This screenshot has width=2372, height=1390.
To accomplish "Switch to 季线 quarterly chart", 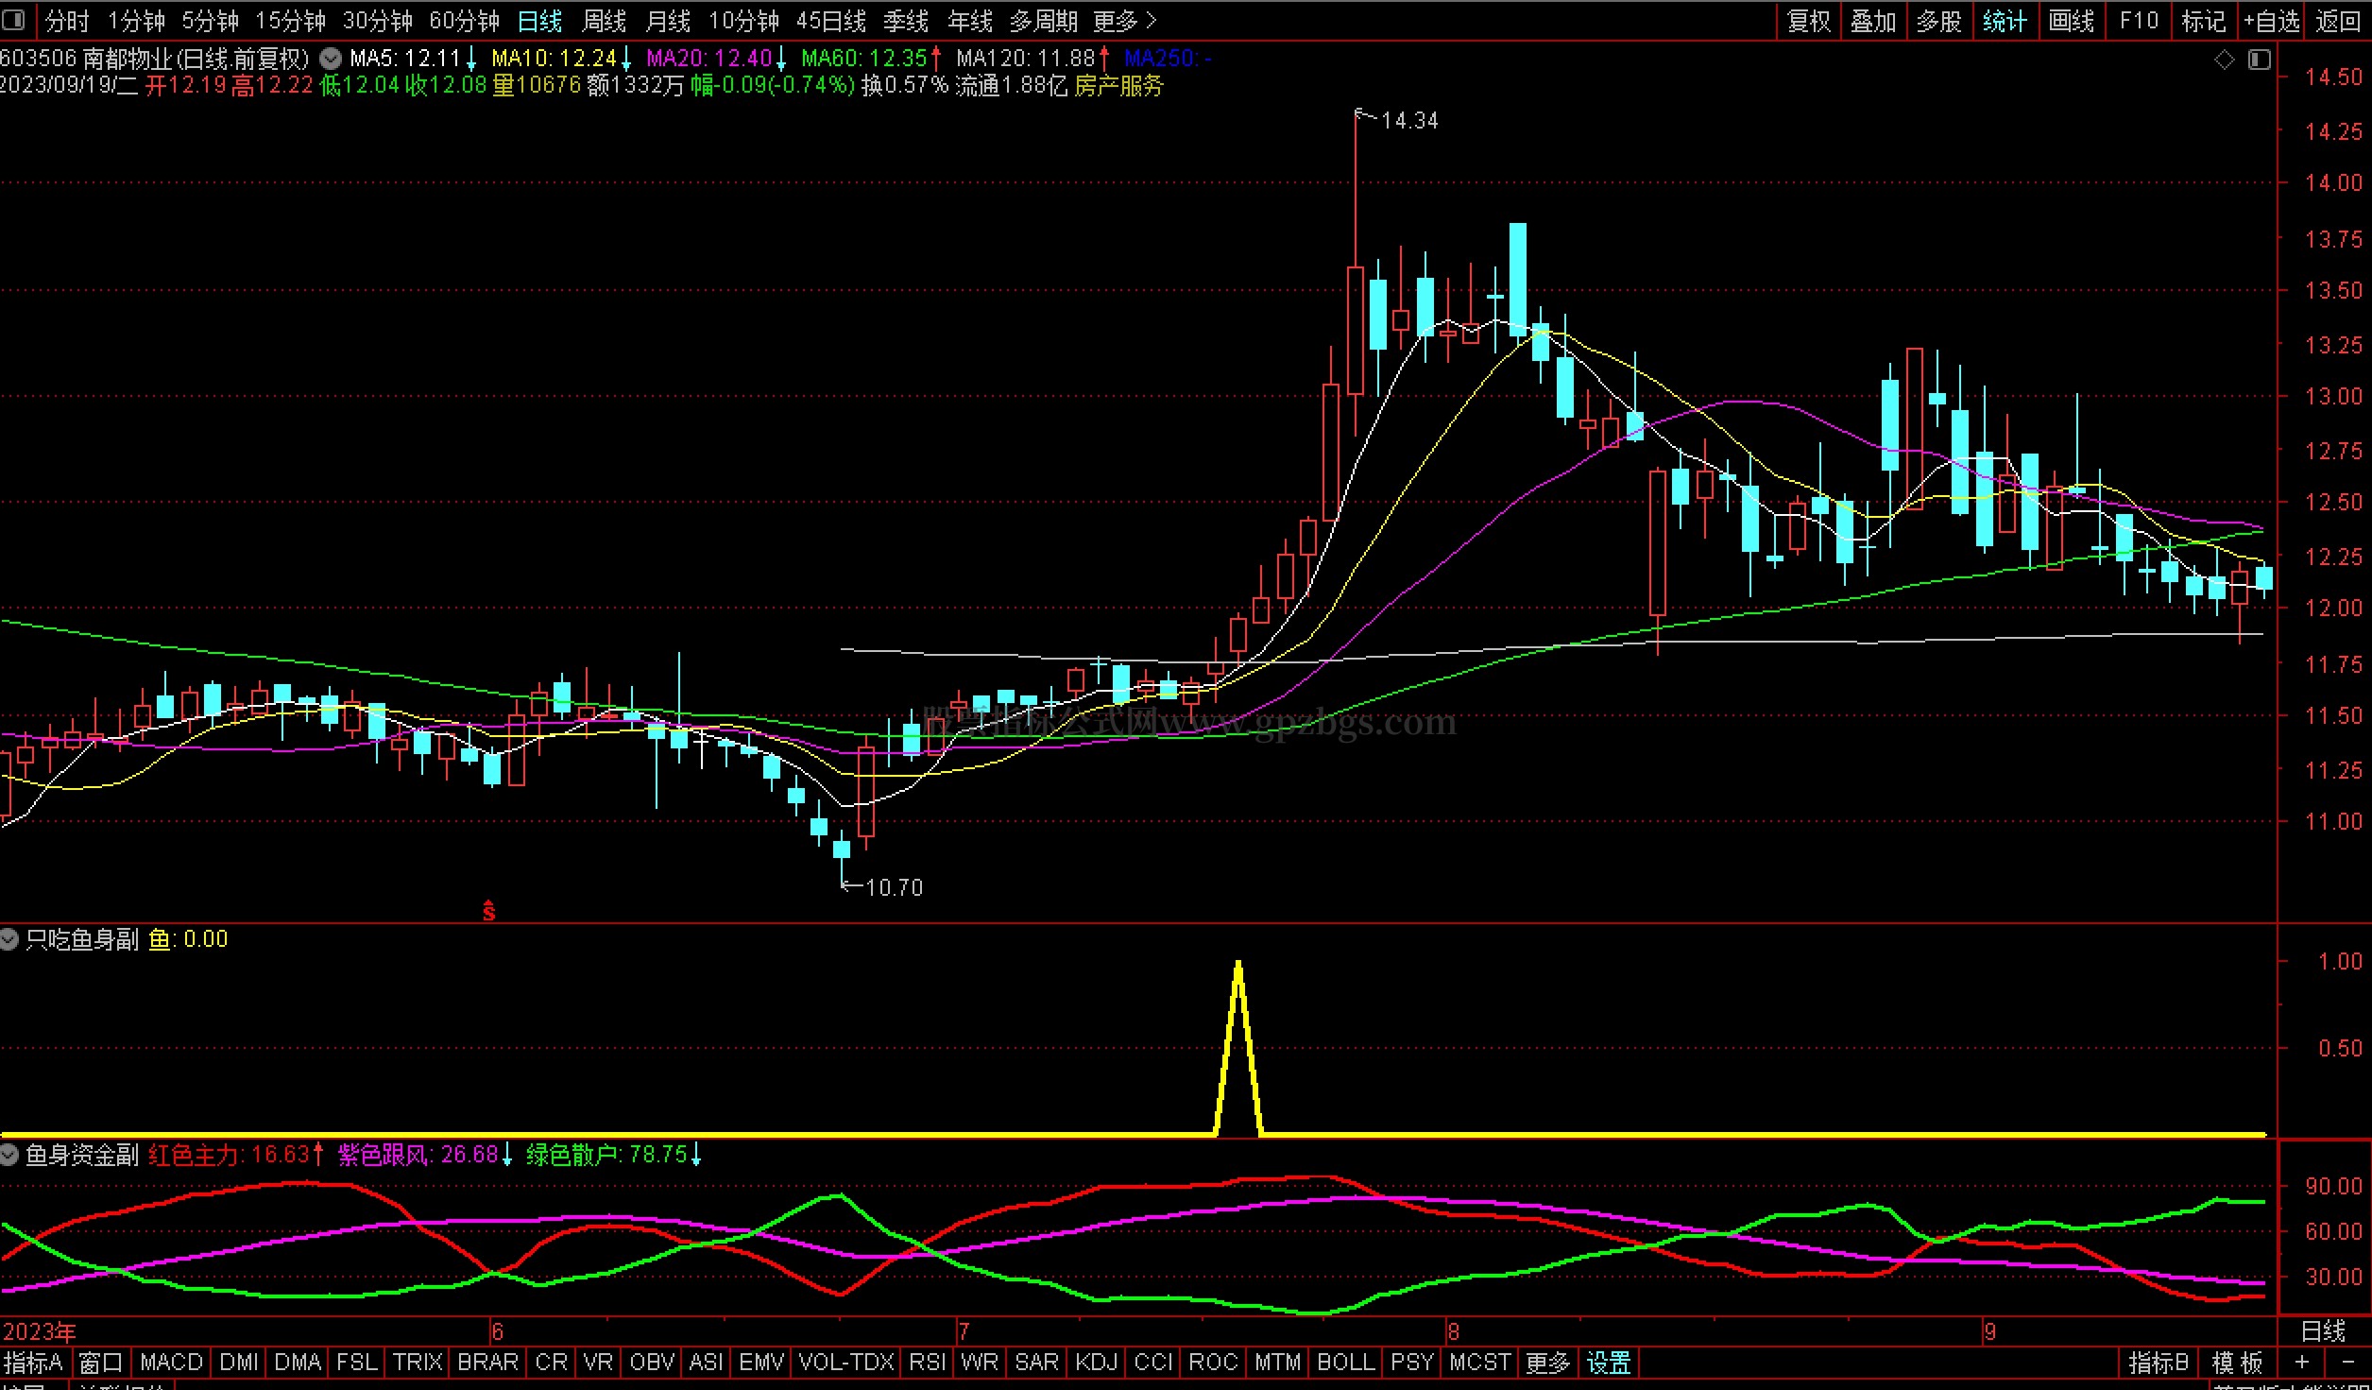I will click(906, 21).
